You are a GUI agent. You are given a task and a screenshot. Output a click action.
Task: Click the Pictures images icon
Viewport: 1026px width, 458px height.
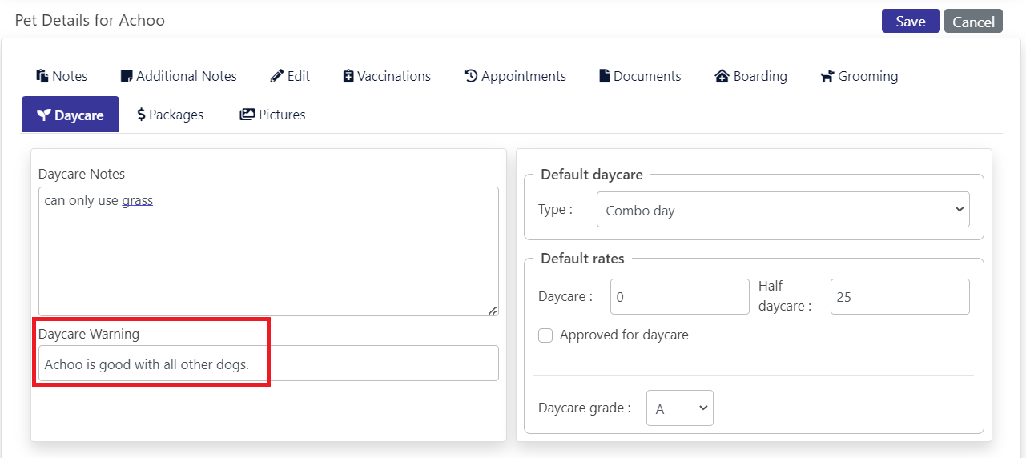click(247, 114)
